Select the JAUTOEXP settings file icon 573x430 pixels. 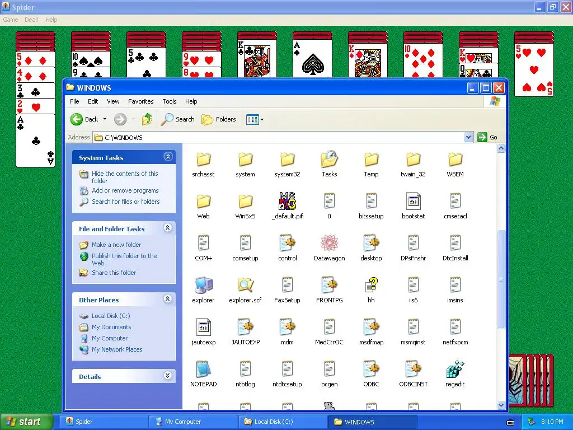pos(245,327)
